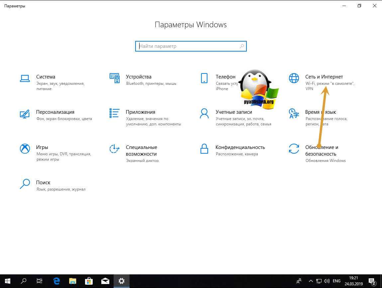The height and width of the screenshot is (288, 382).
Task: Open the Network globe icon
Action: click(x=294, y=78)
